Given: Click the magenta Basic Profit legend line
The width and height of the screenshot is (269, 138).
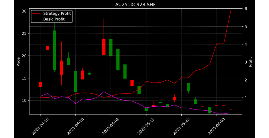Looking at the screenshot, I should [36, 19].
